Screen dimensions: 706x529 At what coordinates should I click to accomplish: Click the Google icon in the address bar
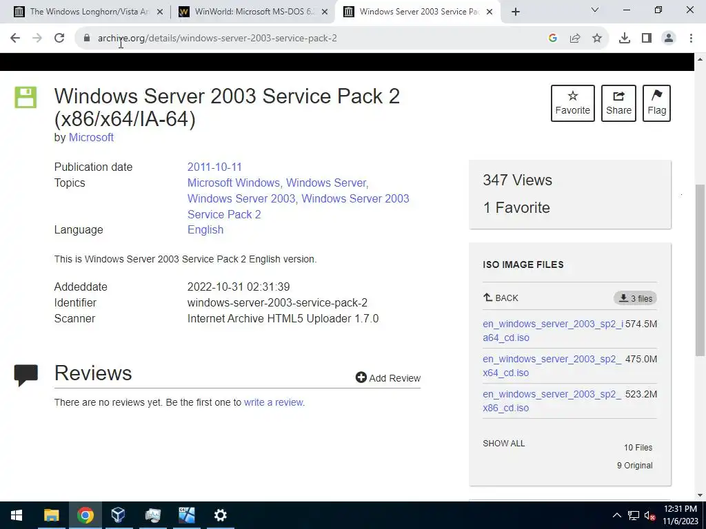click(x=553, y=39)
